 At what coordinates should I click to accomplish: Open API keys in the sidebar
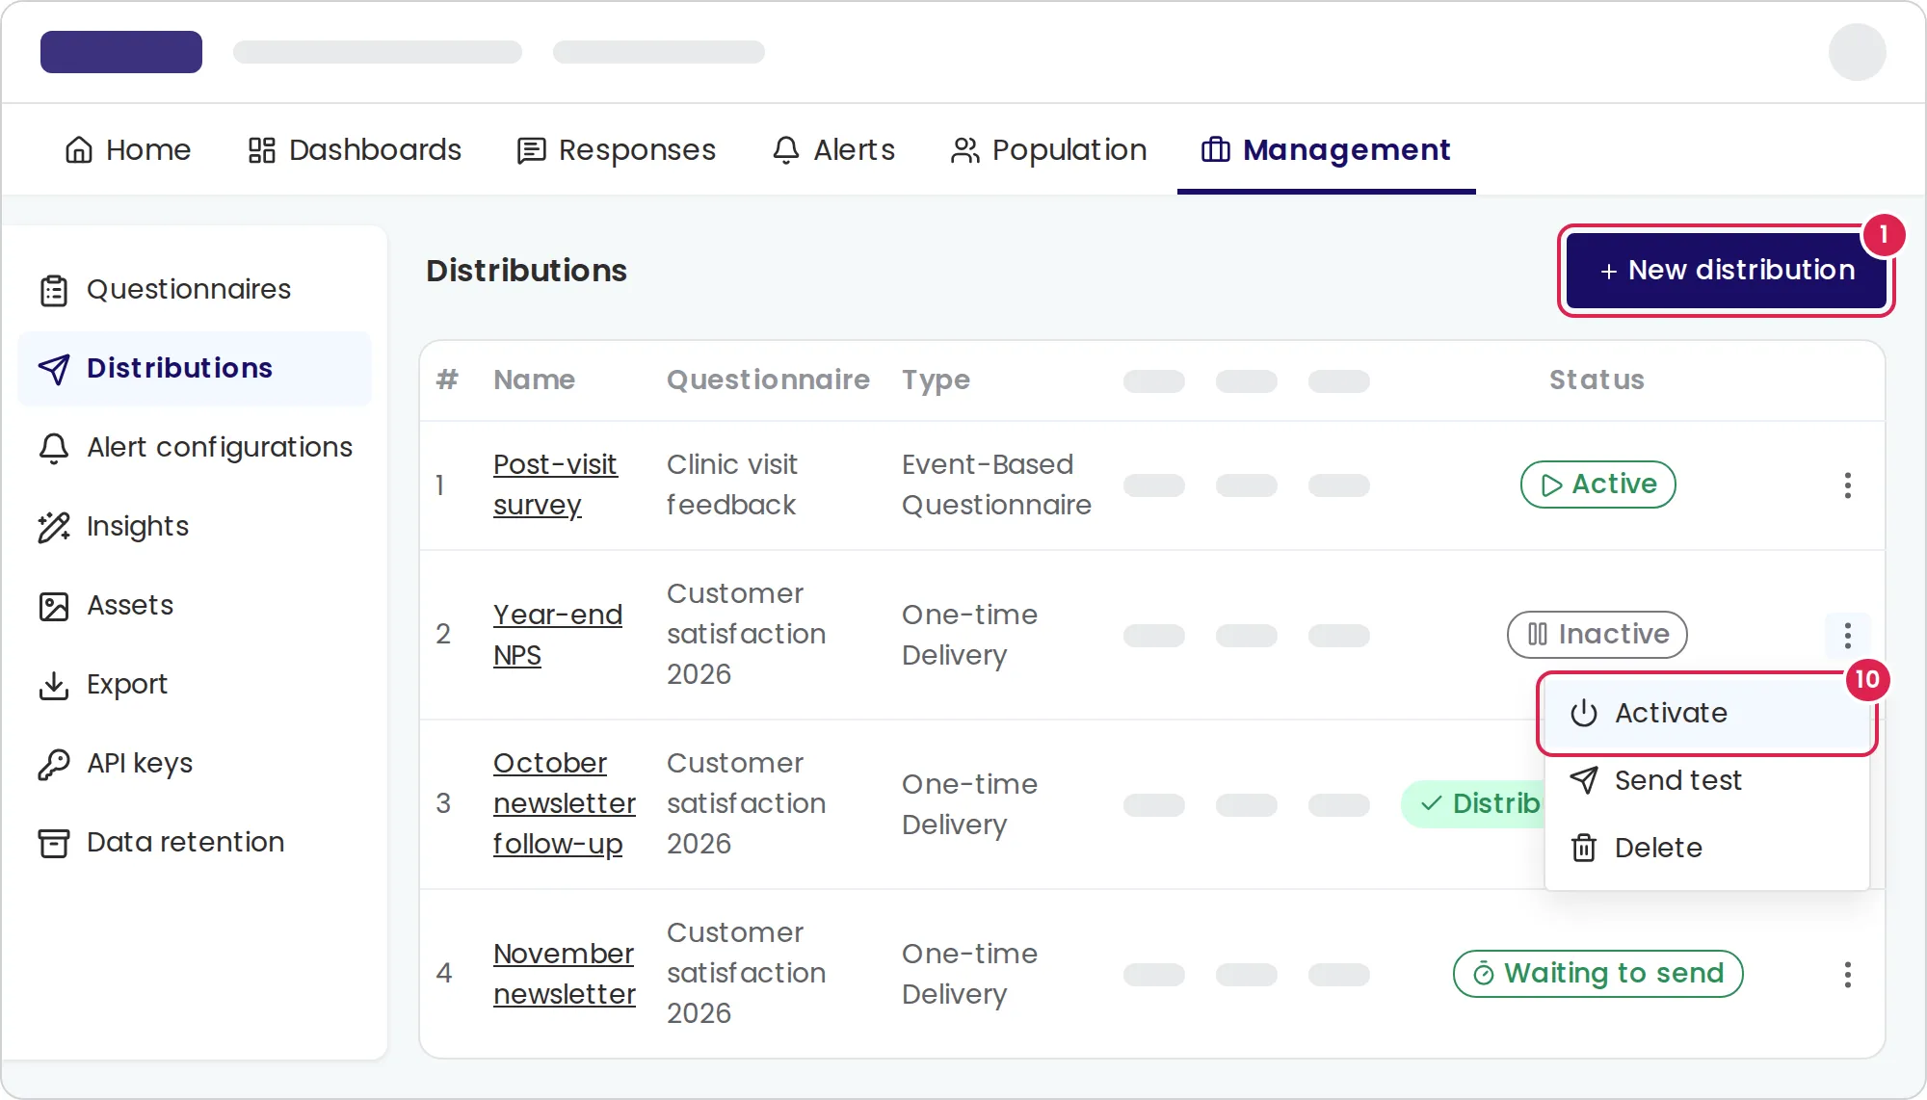pyautogui.click(x=194, y=764)
